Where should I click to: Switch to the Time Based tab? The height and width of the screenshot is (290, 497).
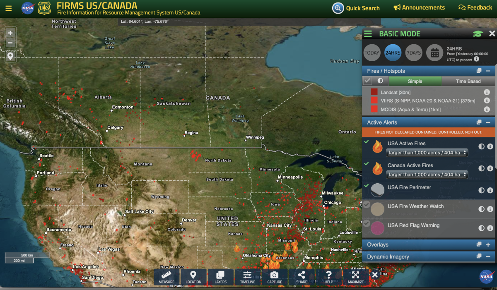click(x=468, y=81)
